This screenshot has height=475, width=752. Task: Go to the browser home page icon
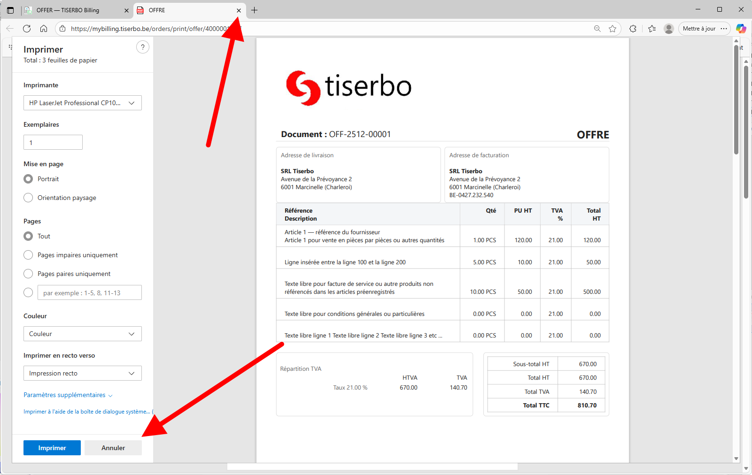point(44,29)
